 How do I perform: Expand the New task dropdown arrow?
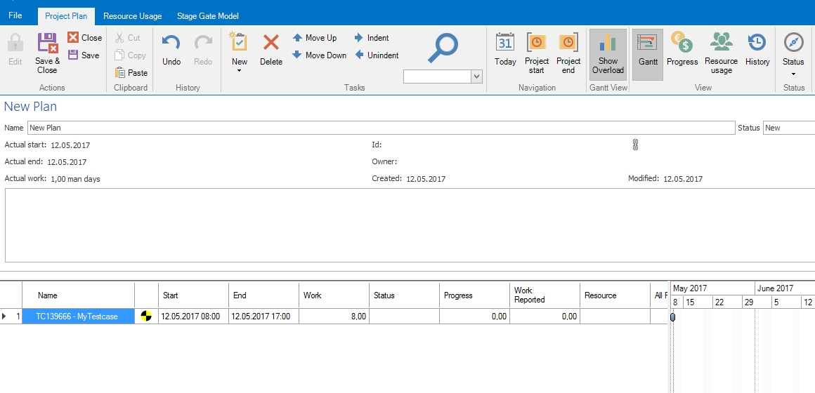click(x=240, y=72)
